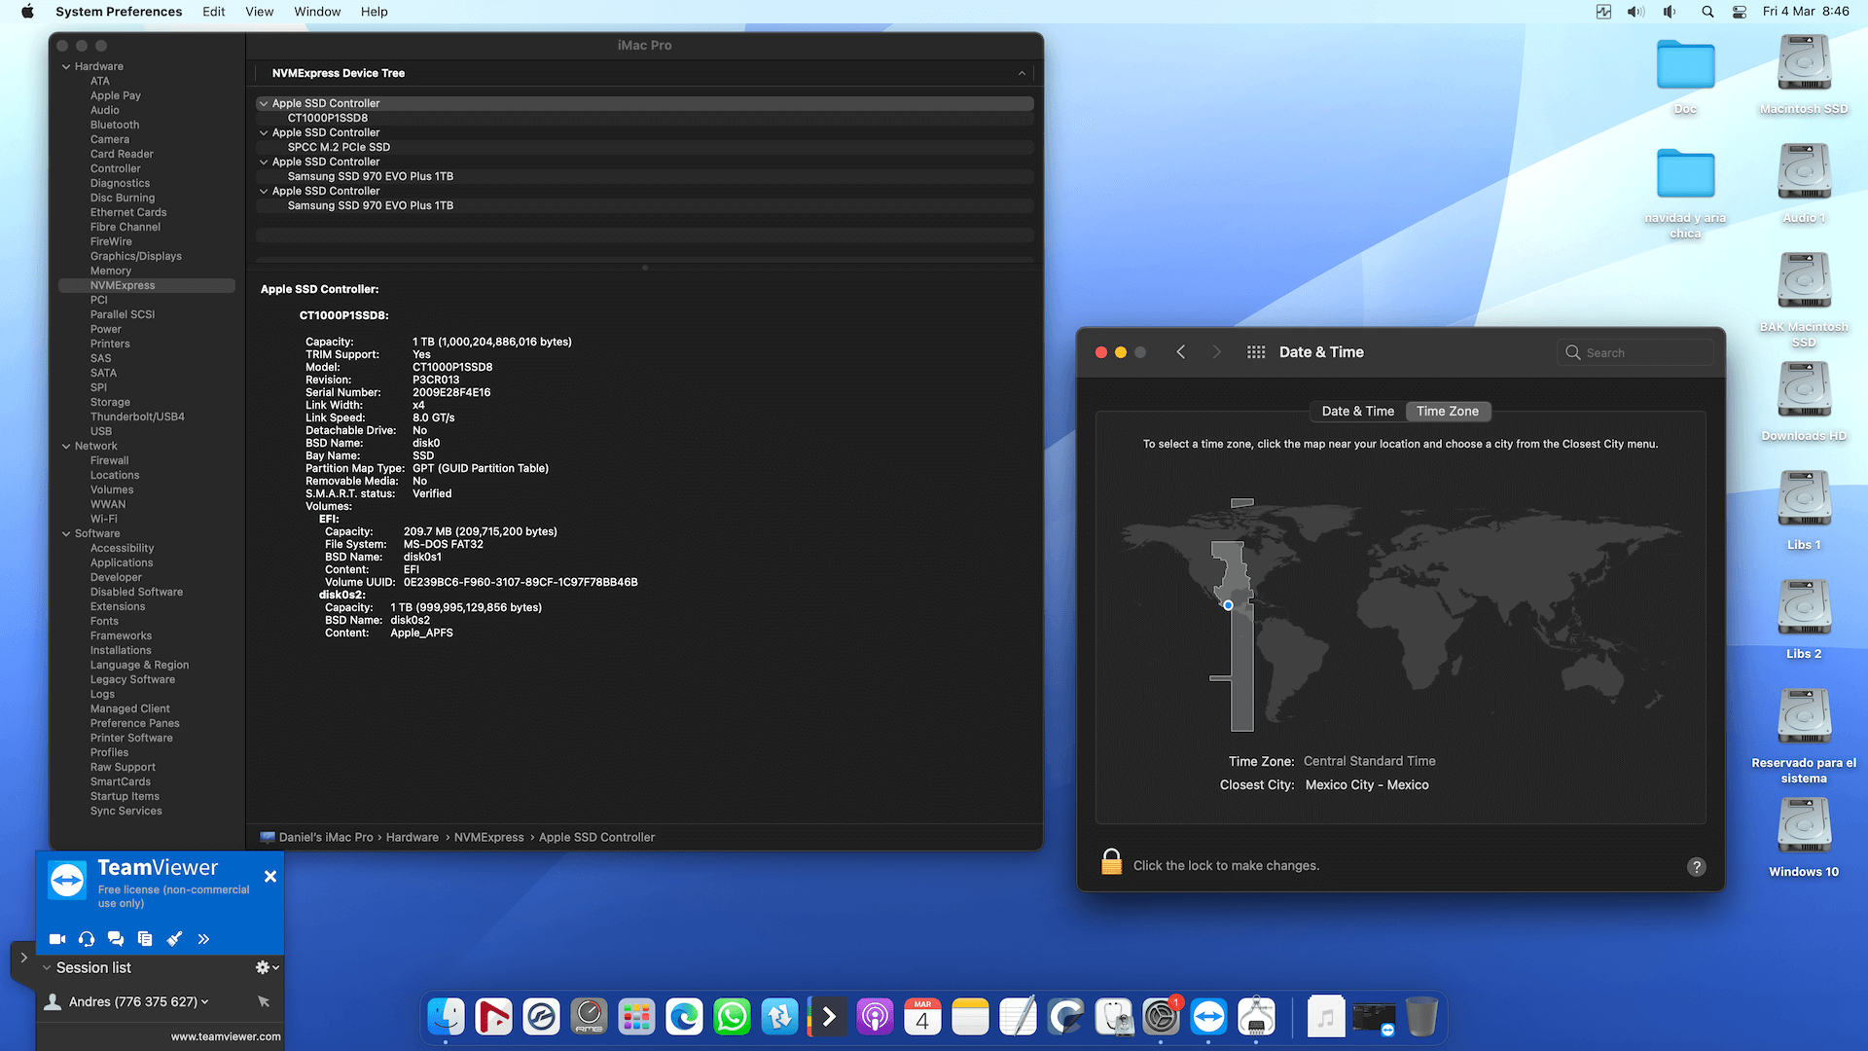1868x1051 pixels.
Task: Collapse Apple SSD Controller above SPCC M.2 PCIe SSD
Action: pos(264,132)
